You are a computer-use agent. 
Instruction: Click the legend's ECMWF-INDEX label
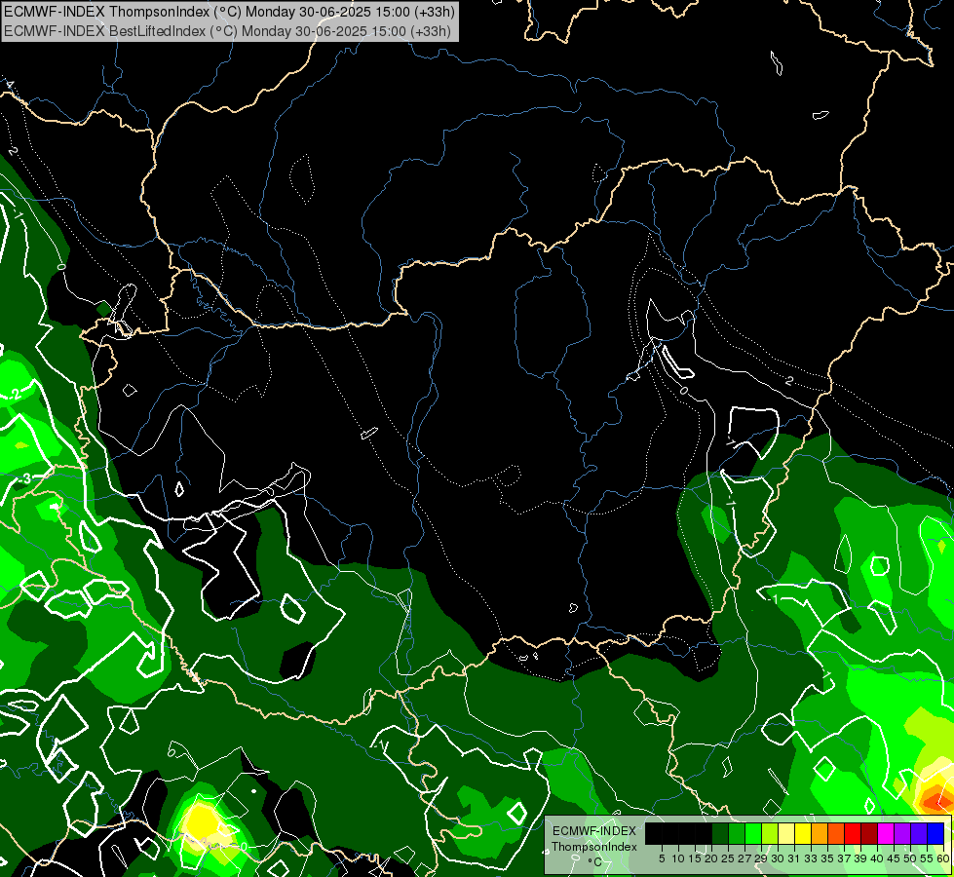(594, 831)
